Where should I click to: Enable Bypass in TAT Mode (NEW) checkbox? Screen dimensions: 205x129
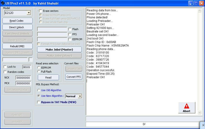click(x=39, y=102)
